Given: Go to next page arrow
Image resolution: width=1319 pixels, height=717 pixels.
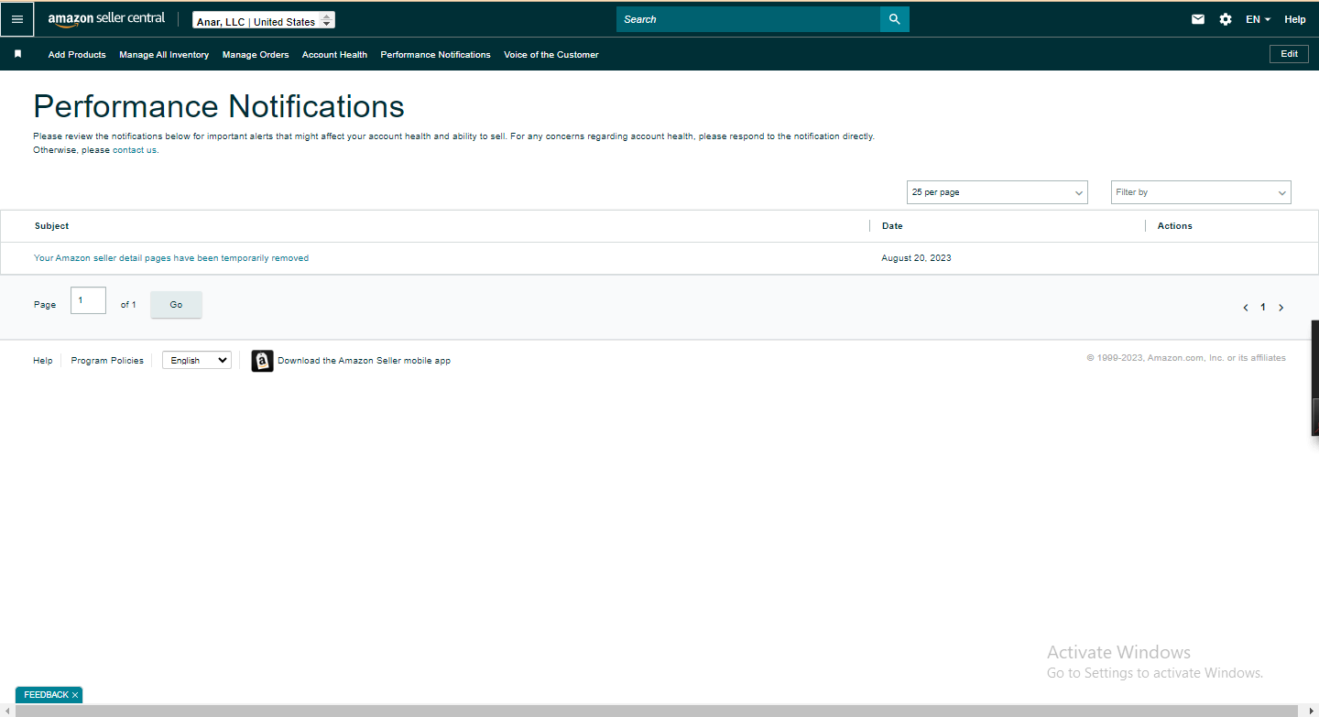Looking at the screenshot, I should point(1281,308).
